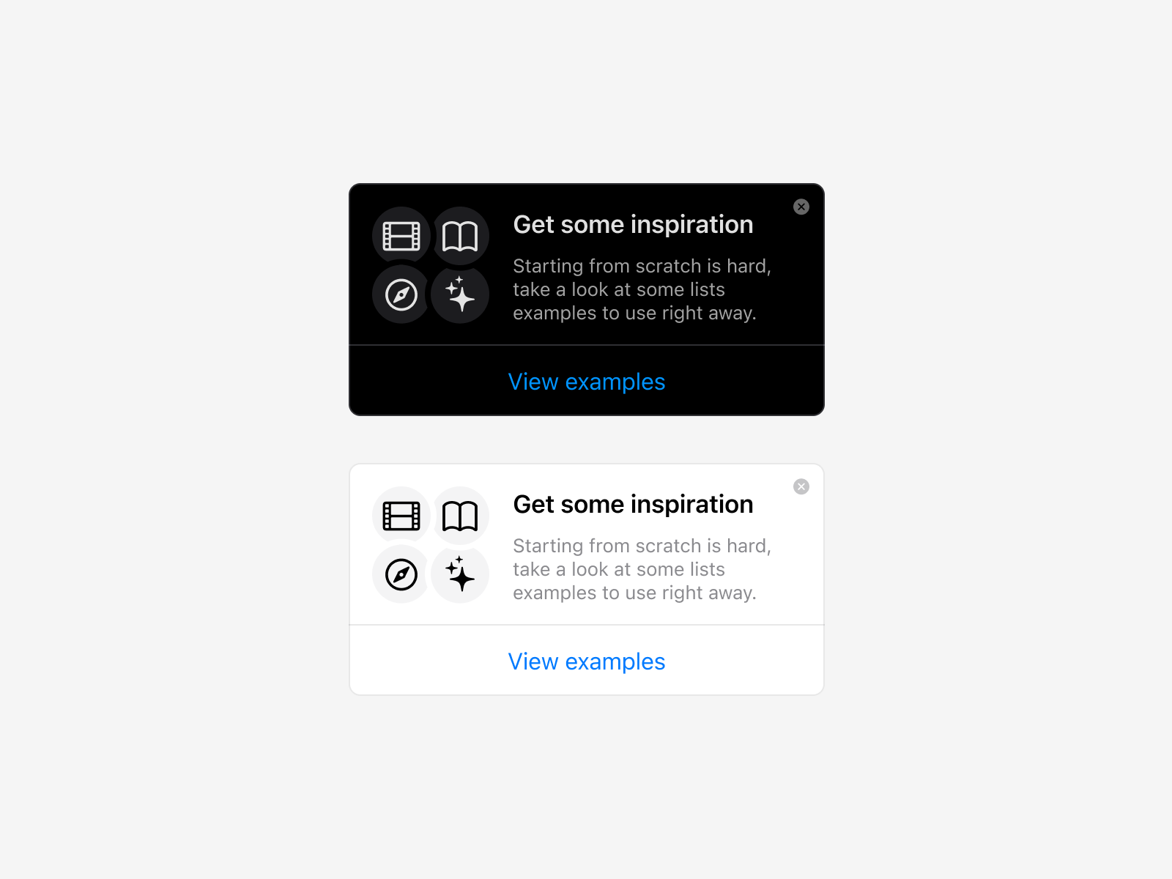Click compass icon in dark card
This screenshot has width=1172, height=879.
(x=401, y=294)
